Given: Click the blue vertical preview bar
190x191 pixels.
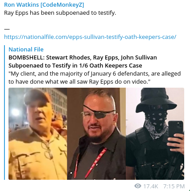Looking at the screenshot, I should click(x=4, y=112).
